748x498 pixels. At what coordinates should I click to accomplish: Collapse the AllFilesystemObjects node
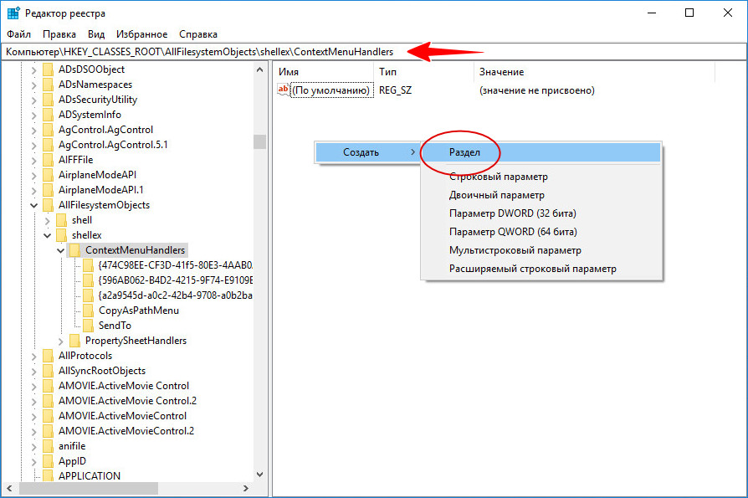(x=33, y=206)
